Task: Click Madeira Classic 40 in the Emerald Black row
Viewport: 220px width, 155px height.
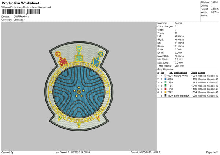Action: point(208,96)
